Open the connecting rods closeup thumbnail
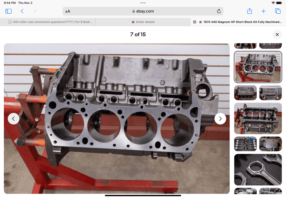Image resolution: width=286 pixels, height=198 pixels. point(258,170)
